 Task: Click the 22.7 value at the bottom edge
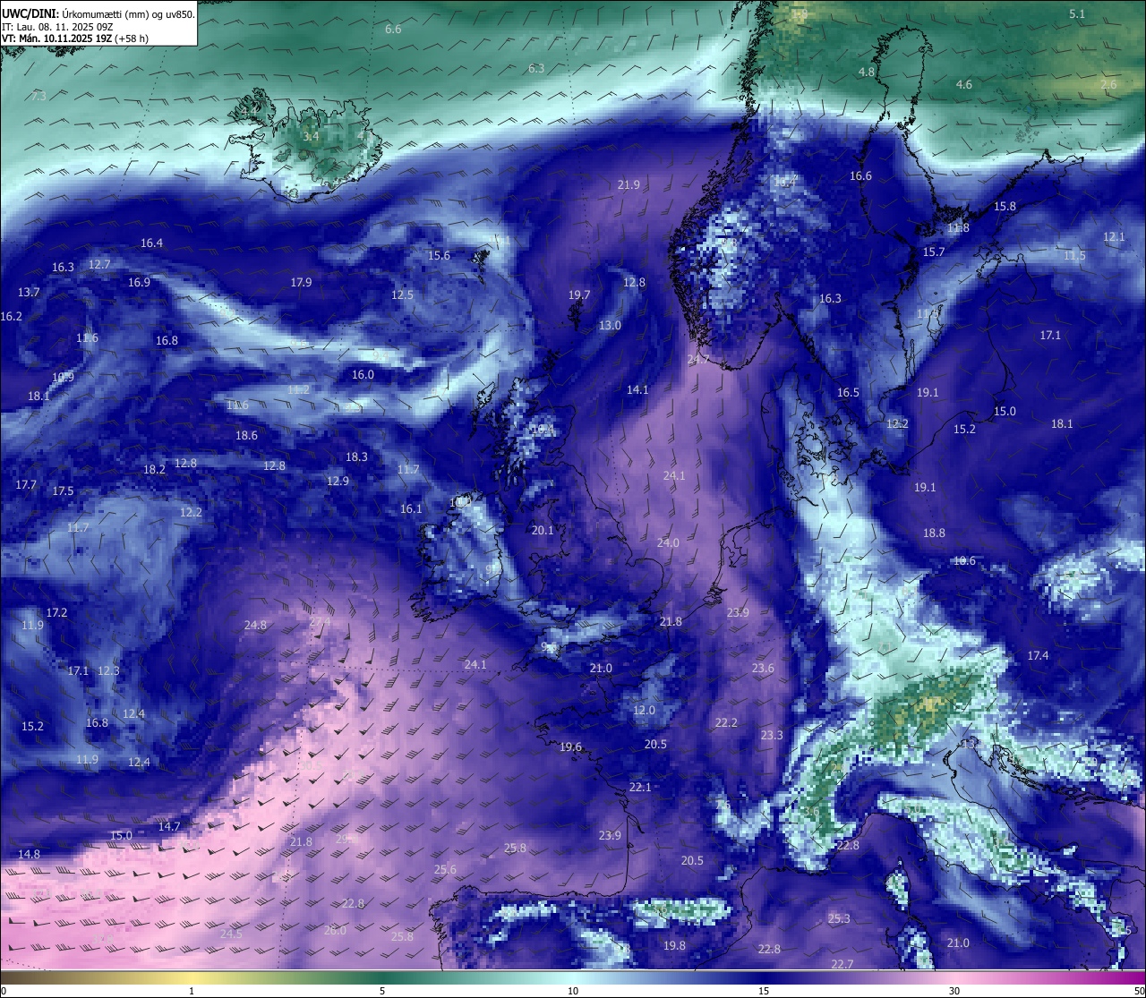pyautogui.click(x=842, y=965)
